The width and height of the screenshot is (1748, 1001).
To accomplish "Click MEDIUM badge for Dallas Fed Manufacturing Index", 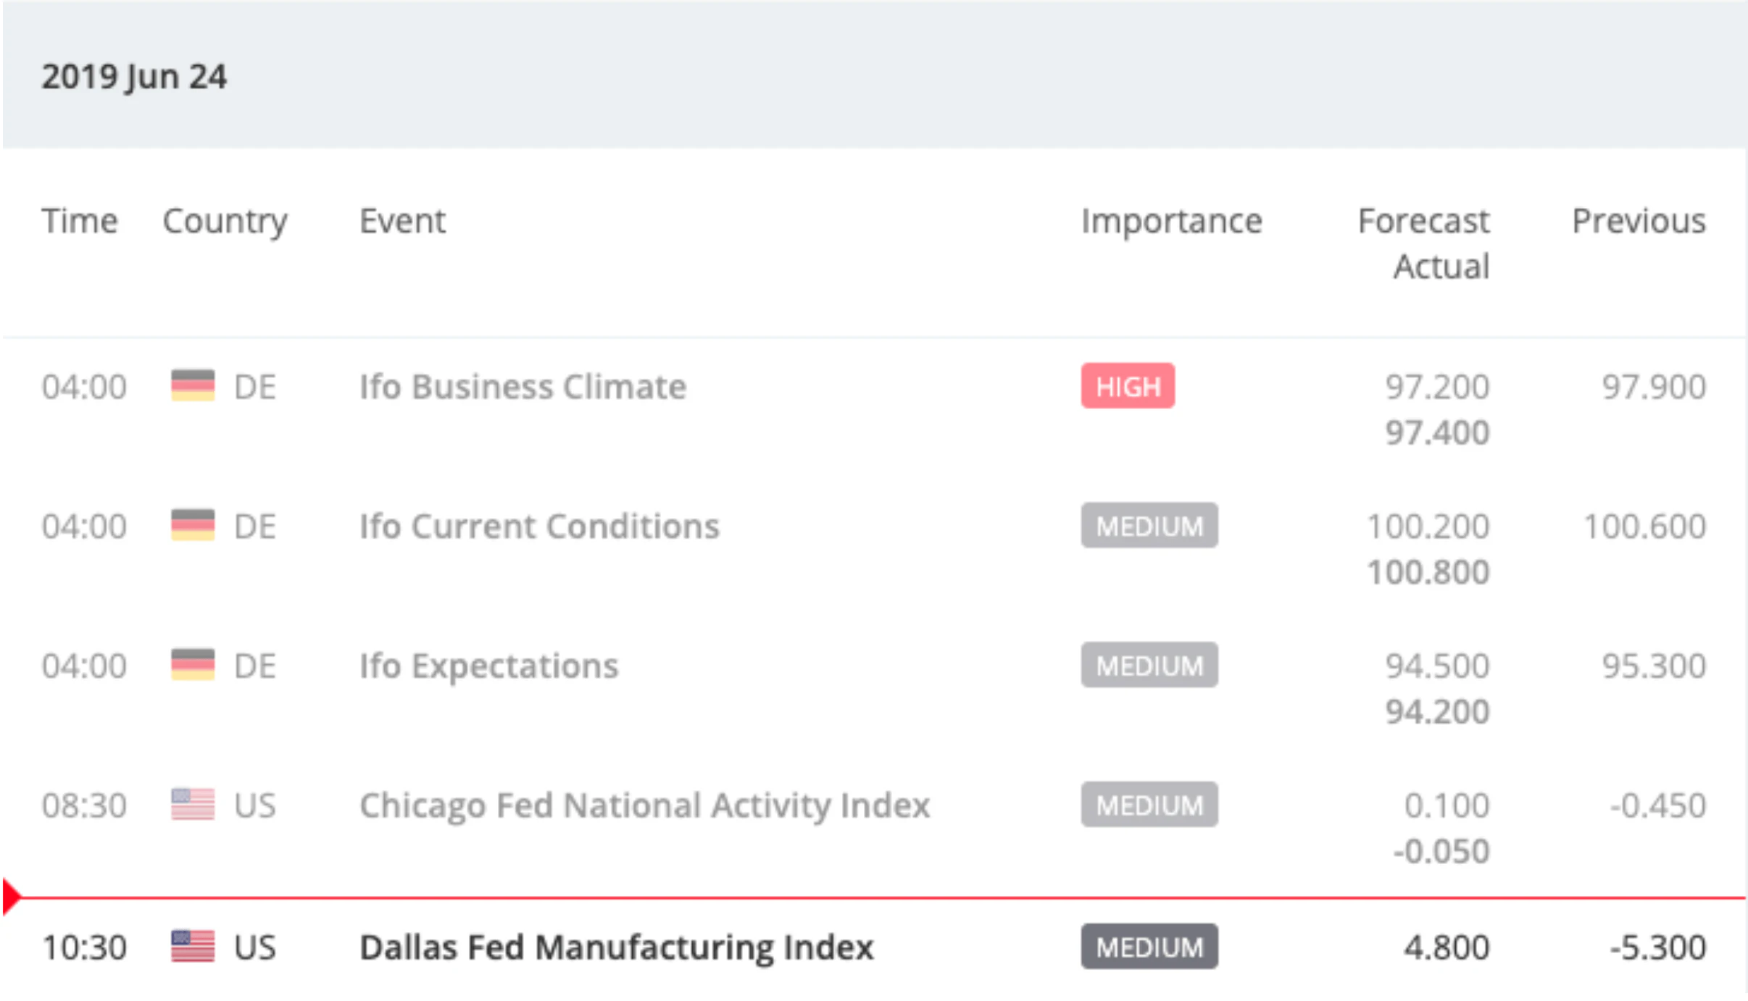I will pos(1149,947).
